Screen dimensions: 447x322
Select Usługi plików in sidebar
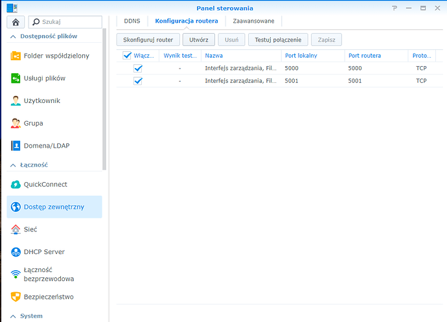click(x=45, y=78)
